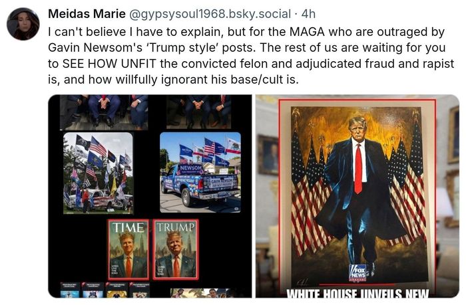Open the TIME magazine cover image
Image resolution: width=466 pixels, height=305 pixels.
pos(128,250)
